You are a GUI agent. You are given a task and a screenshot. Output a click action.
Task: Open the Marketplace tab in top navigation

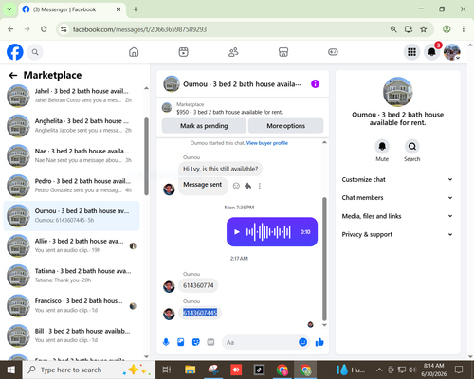[x=283, y=52]
